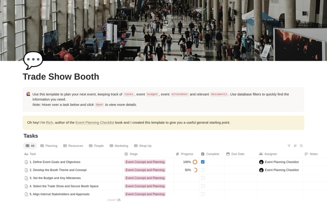Click the Progress column header
This screenshot has height=204, width=327.
(x=185, y=154)
